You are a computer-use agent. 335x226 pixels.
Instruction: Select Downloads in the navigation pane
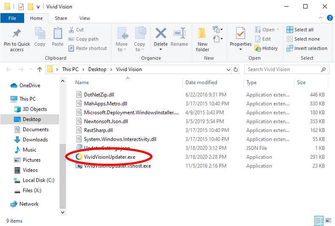(x=31, y=140)
